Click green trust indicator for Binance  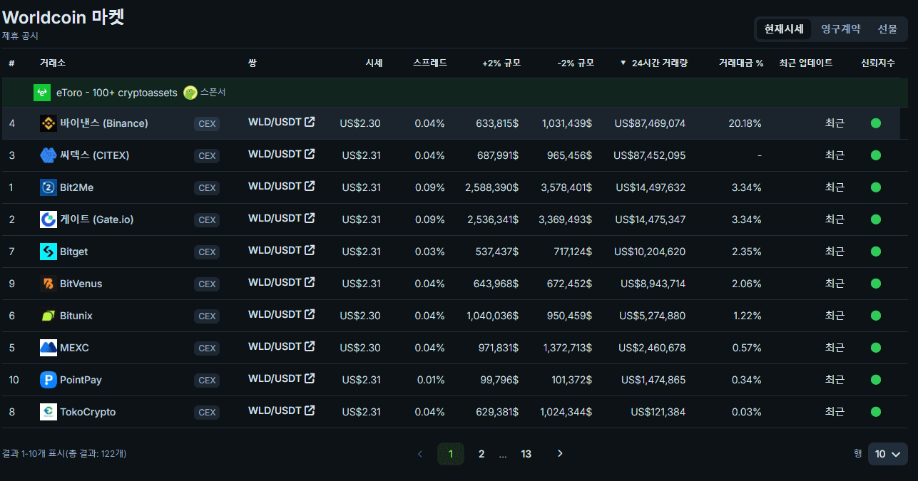pos(876,123)
